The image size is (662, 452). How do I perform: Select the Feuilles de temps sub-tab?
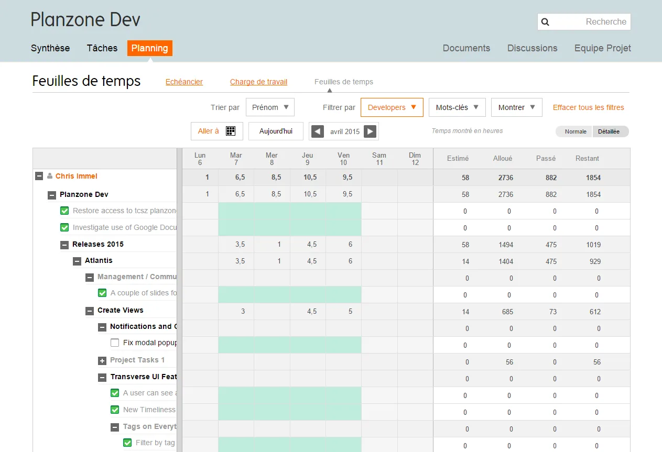point(344,82)
